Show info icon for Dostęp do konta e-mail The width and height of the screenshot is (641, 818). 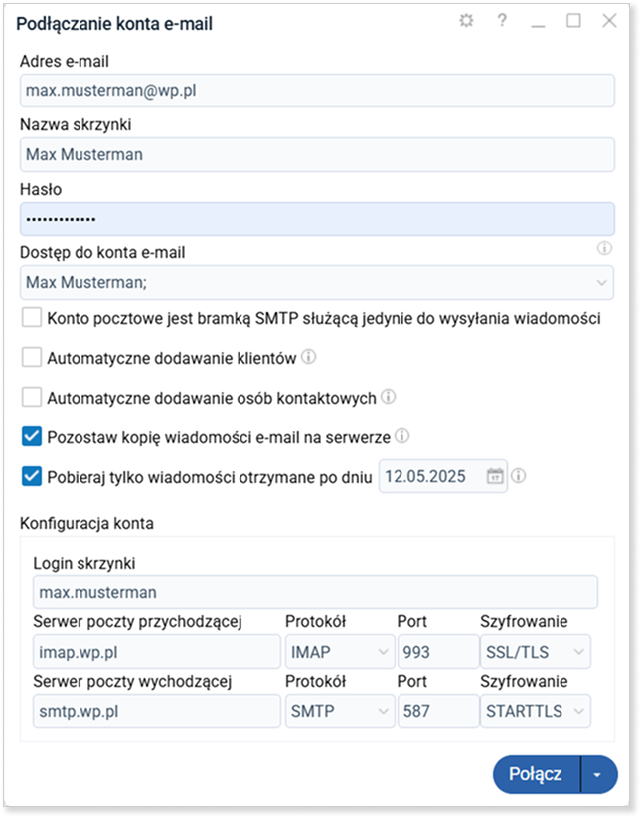point(604,248)
